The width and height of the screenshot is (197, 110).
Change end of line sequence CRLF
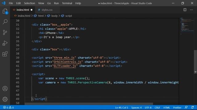tap(157, 107)
